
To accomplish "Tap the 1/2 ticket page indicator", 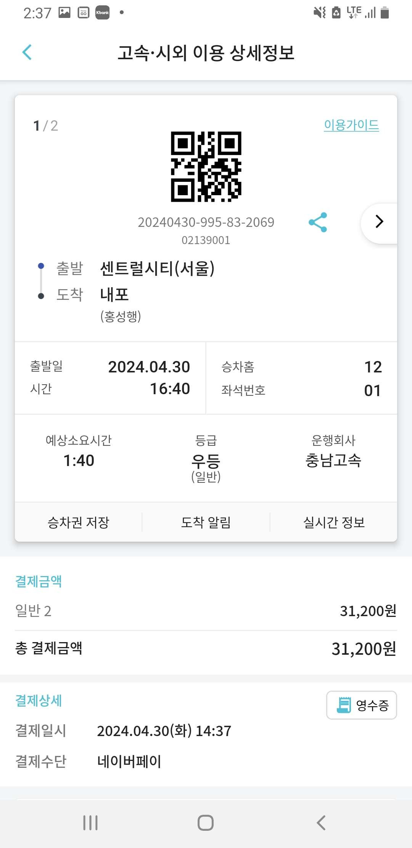I will pyautogui.click(x=46, y=126).
